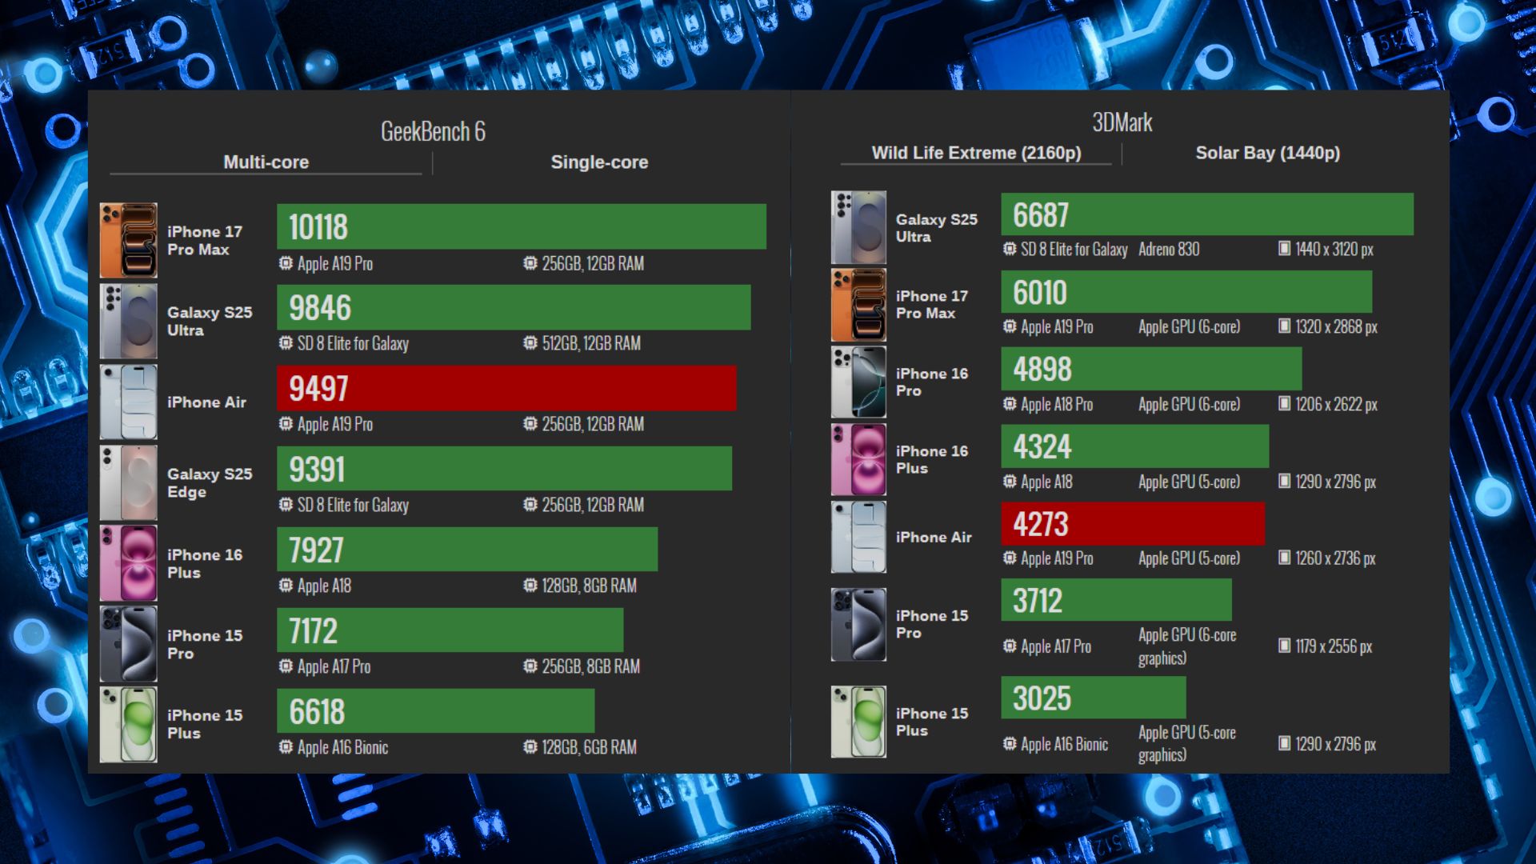Click storage icon in GeekBench iPhone 17 Pro Max row
The width and height of the screenshot is (1536, 864).
530,263
